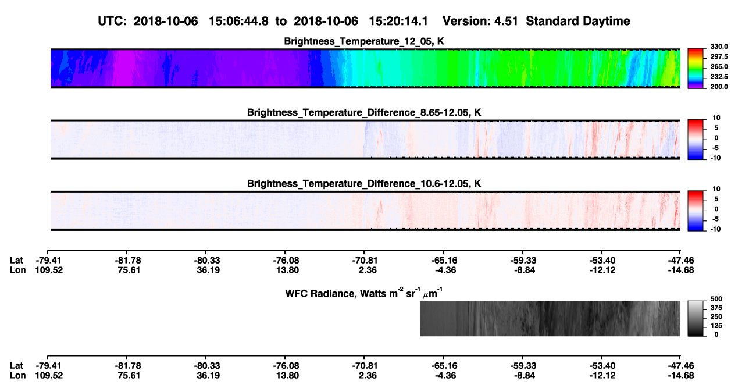Click the magenta cold band in 12.05 panel
756x388 pixels.
pos(123,68)
